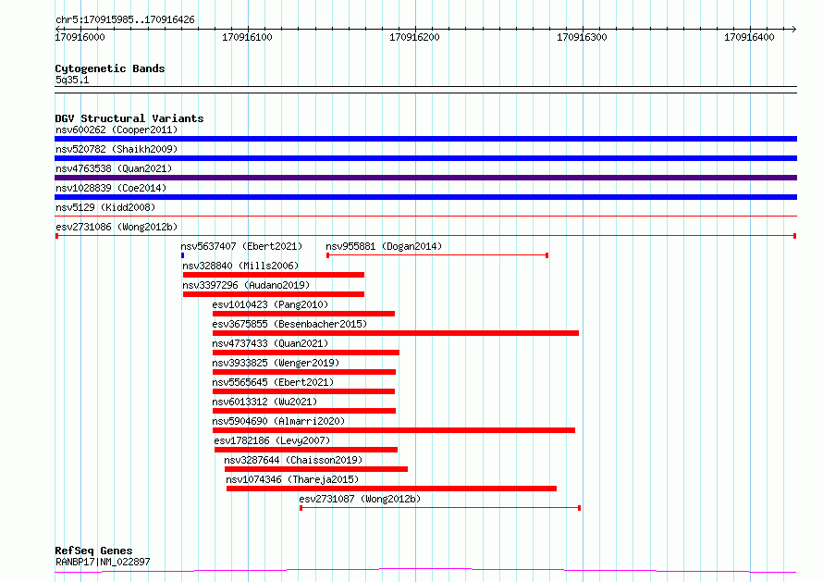Select the nsv328840 red variant bar
This screenshot has height=582, width=823.
274,275
